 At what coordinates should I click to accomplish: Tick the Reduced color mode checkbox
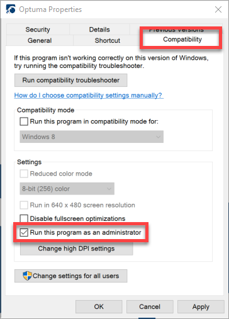[24, 174]
